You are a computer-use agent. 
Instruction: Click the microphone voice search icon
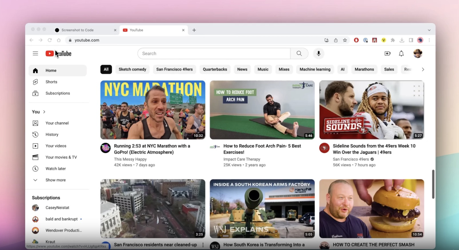(318, 53)
